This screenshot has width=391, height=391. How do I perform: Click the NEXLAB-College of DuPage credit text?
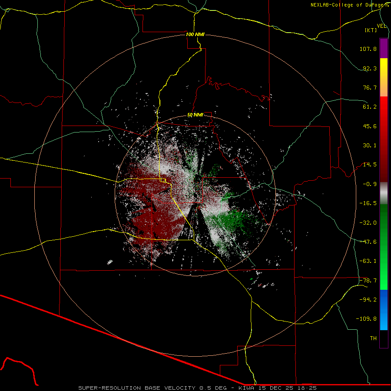(349, 5)
